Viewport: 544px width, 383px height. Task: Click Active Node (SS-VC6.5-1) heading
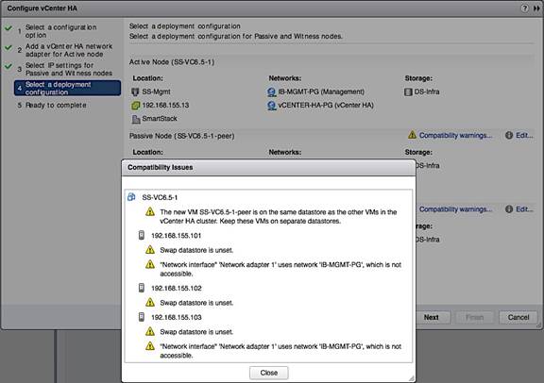(172, 62)
